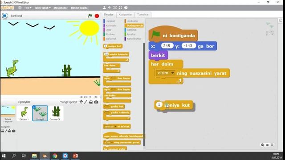Click the x value 245 field

(167, 46)
